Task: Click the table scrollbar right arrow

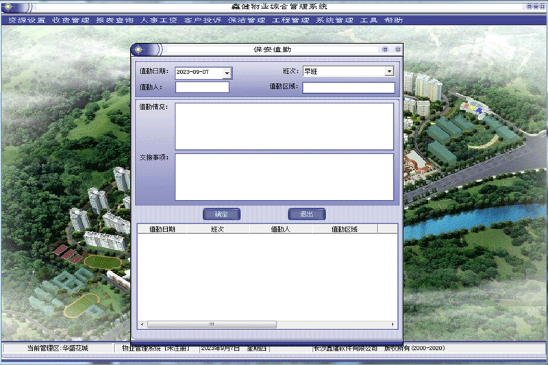Action: point(393,325)
